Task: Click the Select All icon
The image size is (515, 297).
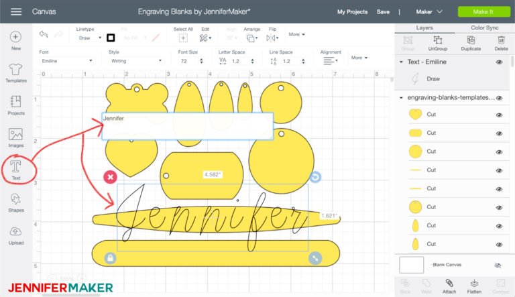Action: coord(183,38)
